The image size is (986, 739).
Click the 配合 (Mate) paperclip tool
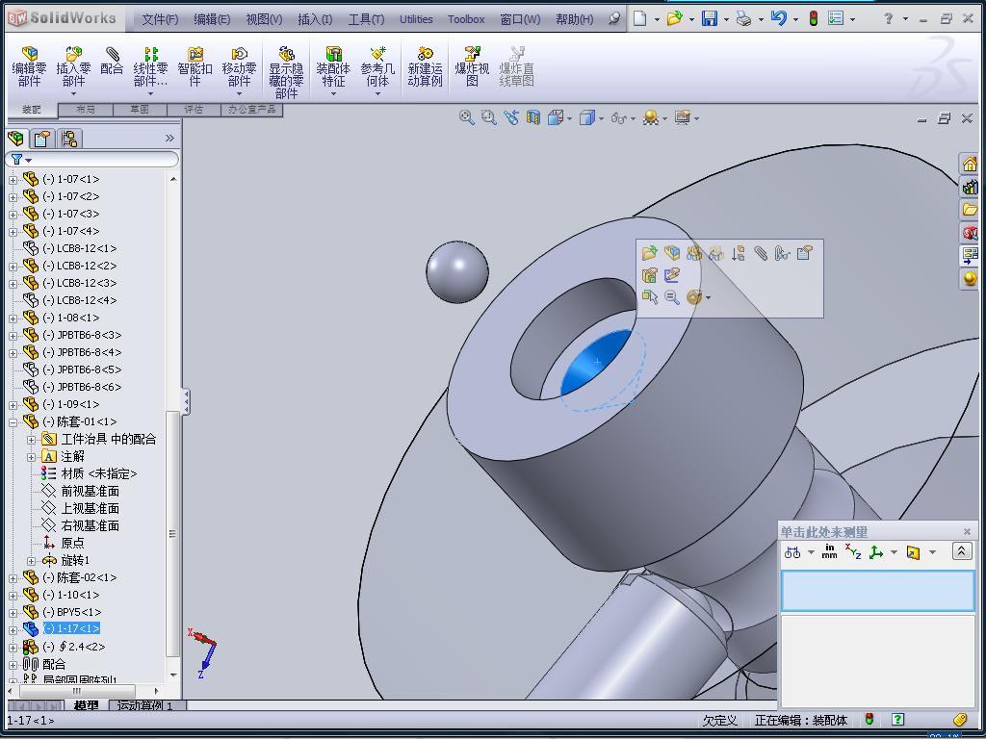coord(112,62)
